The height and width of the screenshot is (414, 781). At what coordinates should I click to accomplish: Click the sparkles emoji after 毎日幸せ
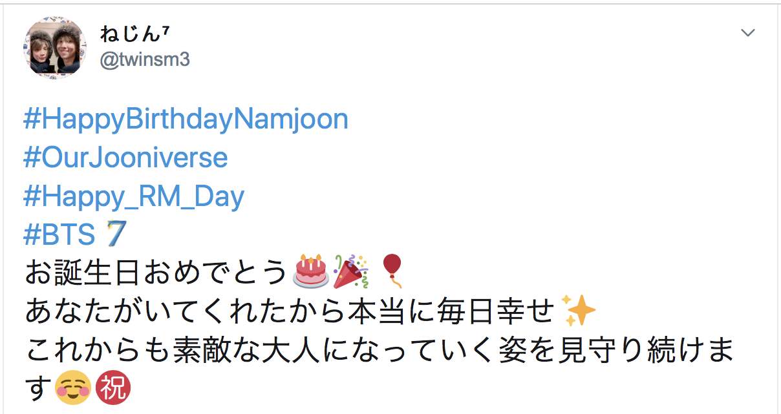(579, 311)
